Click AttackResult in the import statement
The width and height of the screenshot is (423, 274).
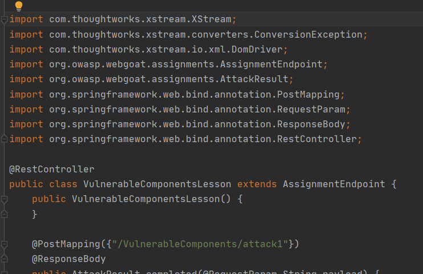[x=254, y=79]
